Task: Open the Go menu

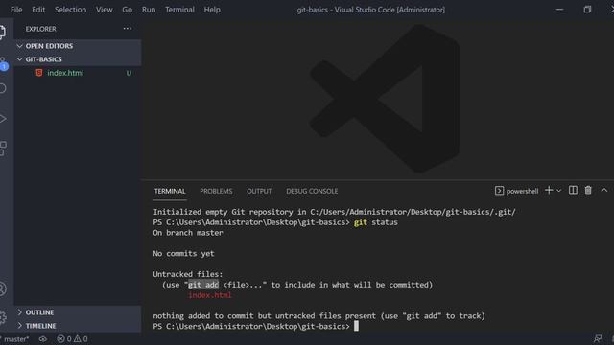Action: tap(128, 10)
